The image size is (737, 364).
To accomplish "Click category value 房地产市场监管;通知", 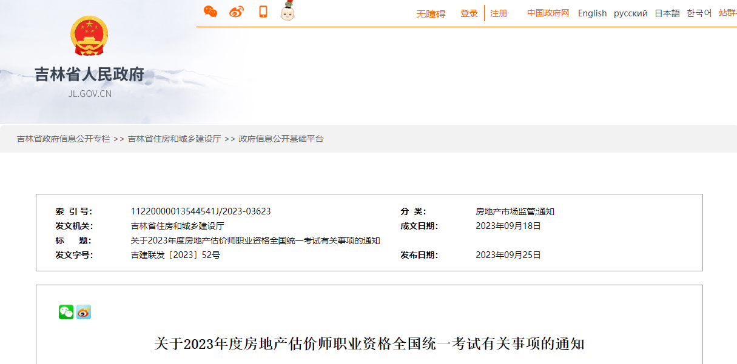I will 515,211.
